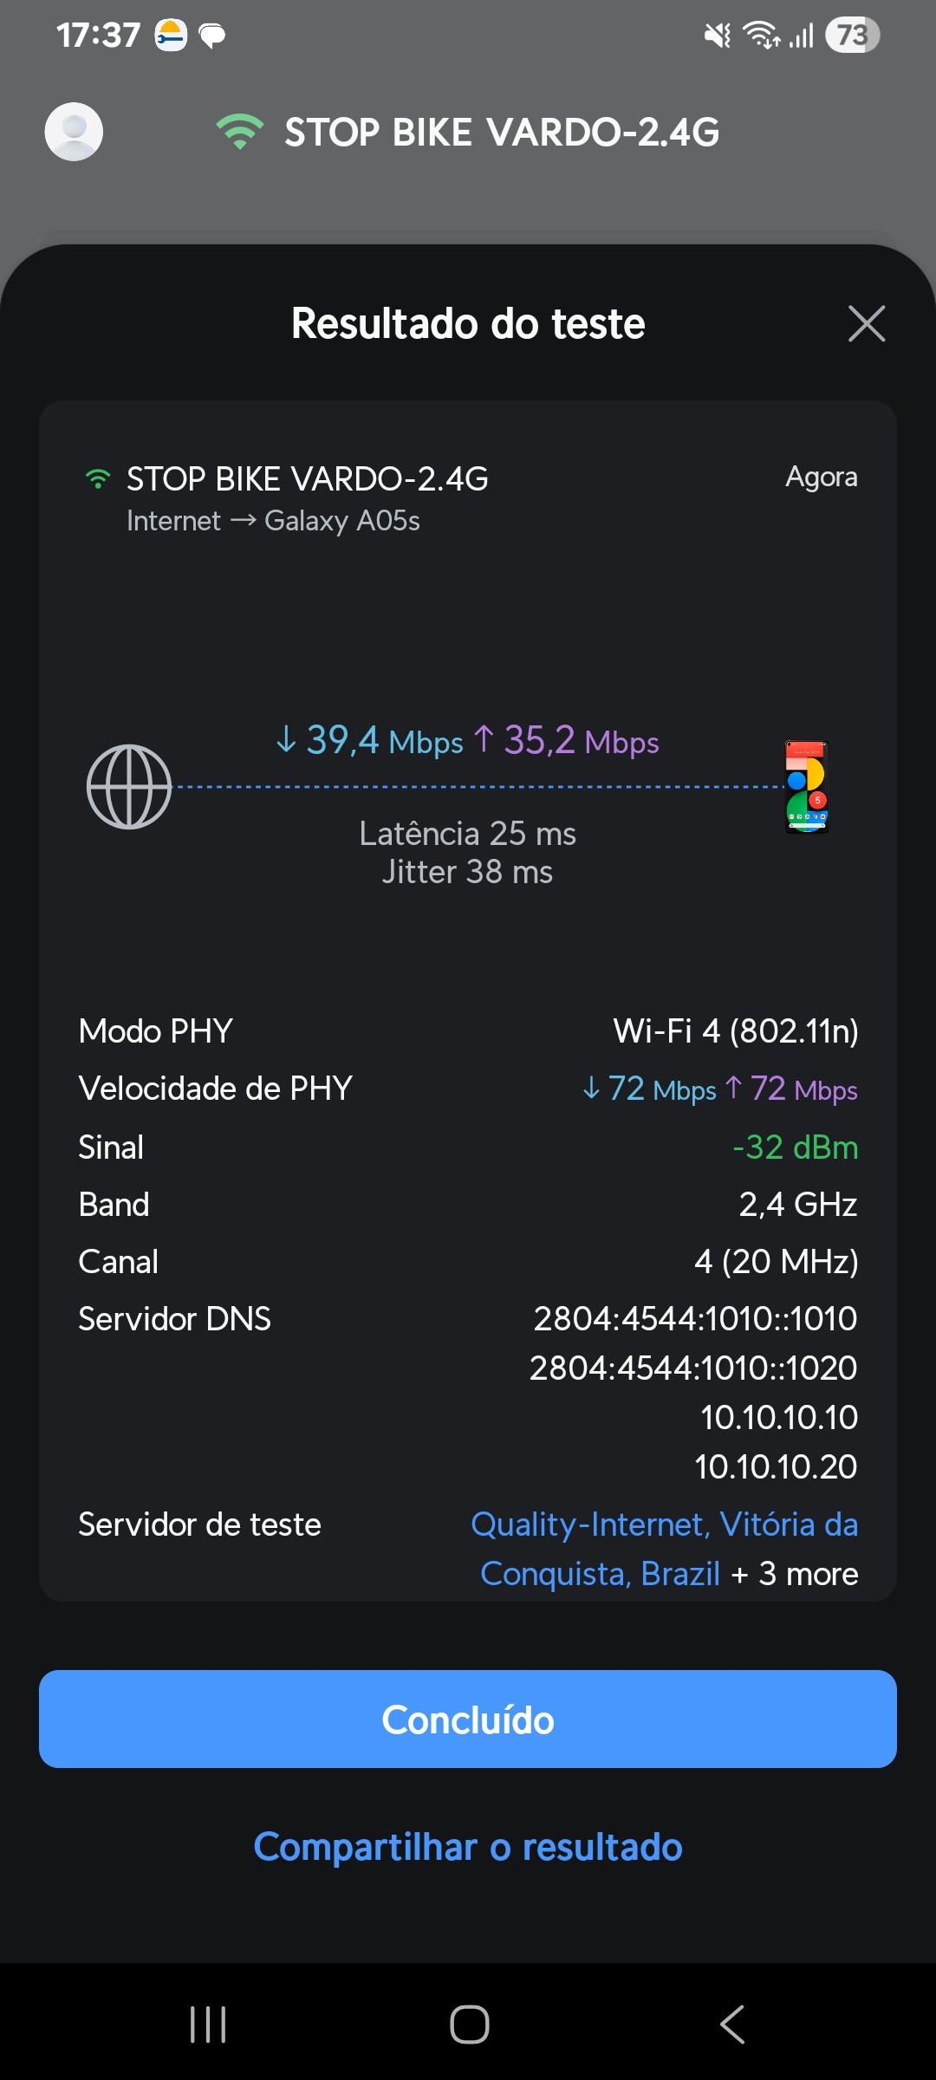Tap the 35,2 Mbps upload speed

567,741
